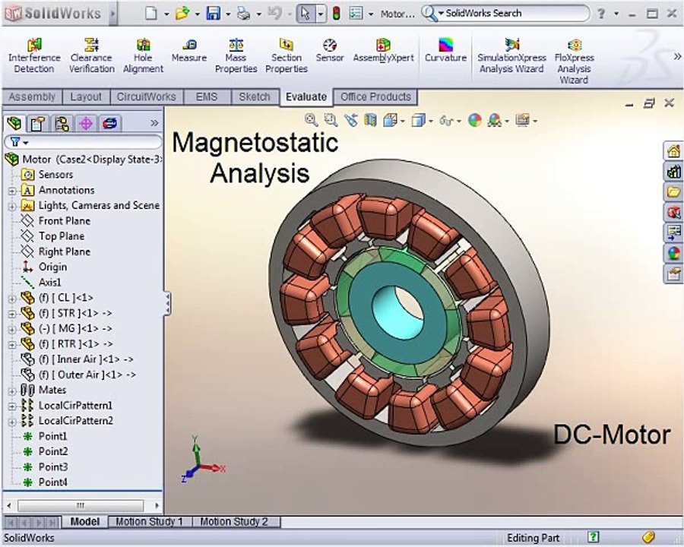Open the Design Library task pane
Image resolution: width=684 pixels, height=547 pixels.
pos(673,172)
